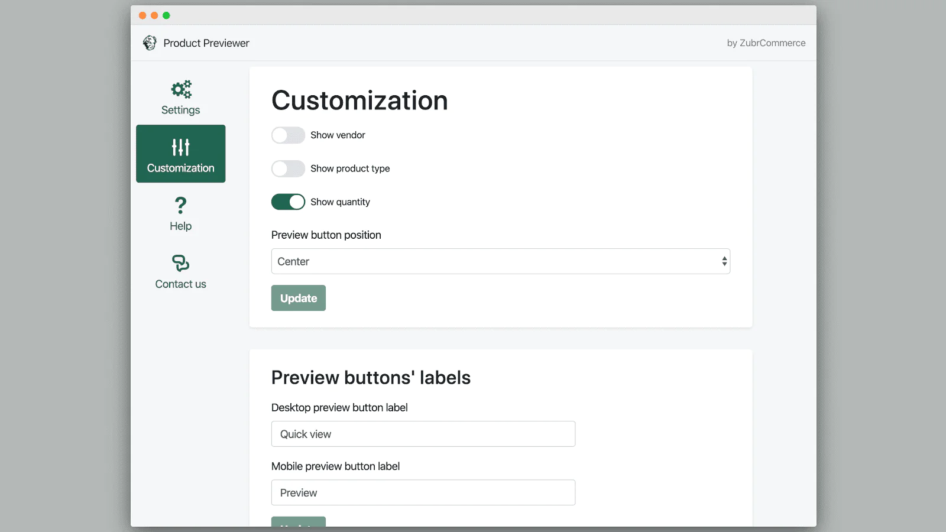Click the Settings gears icon

[x=181, y=89]
